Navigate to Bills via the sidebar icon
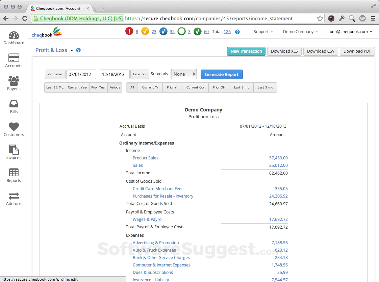The height and width of the screenshot is (282, 379). click(14, 106)
